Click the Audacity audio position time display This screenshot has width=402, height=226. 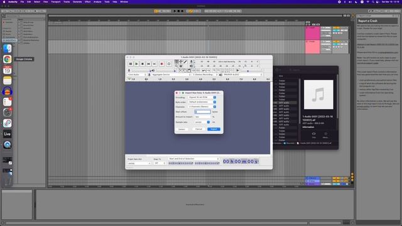coord(241,161)
